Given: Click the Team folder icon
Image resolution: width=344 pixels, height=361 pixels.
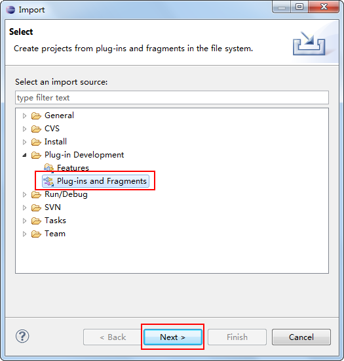Looking at the screenshot, I should 36,234.
